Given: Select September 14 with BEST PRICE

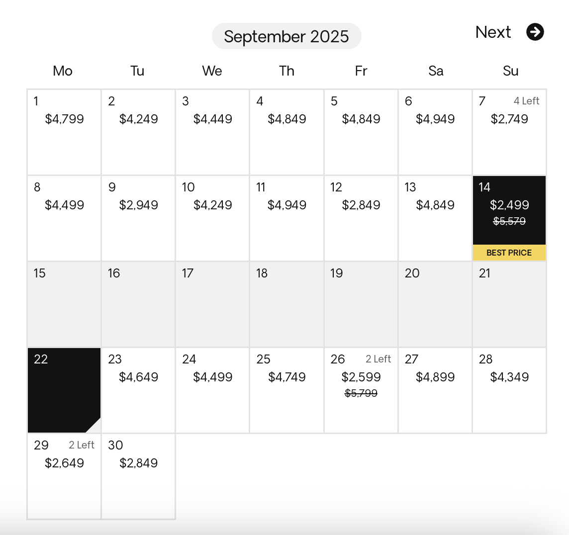Looking at the screenshot, I should [x=509, y=218].
